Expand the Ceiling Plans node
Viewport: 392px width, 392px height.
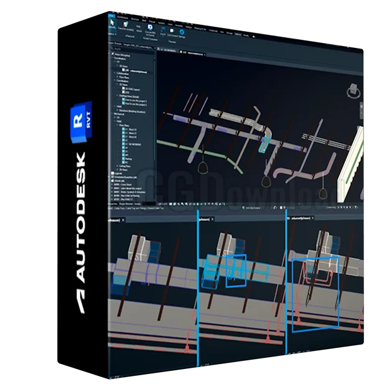117,166
